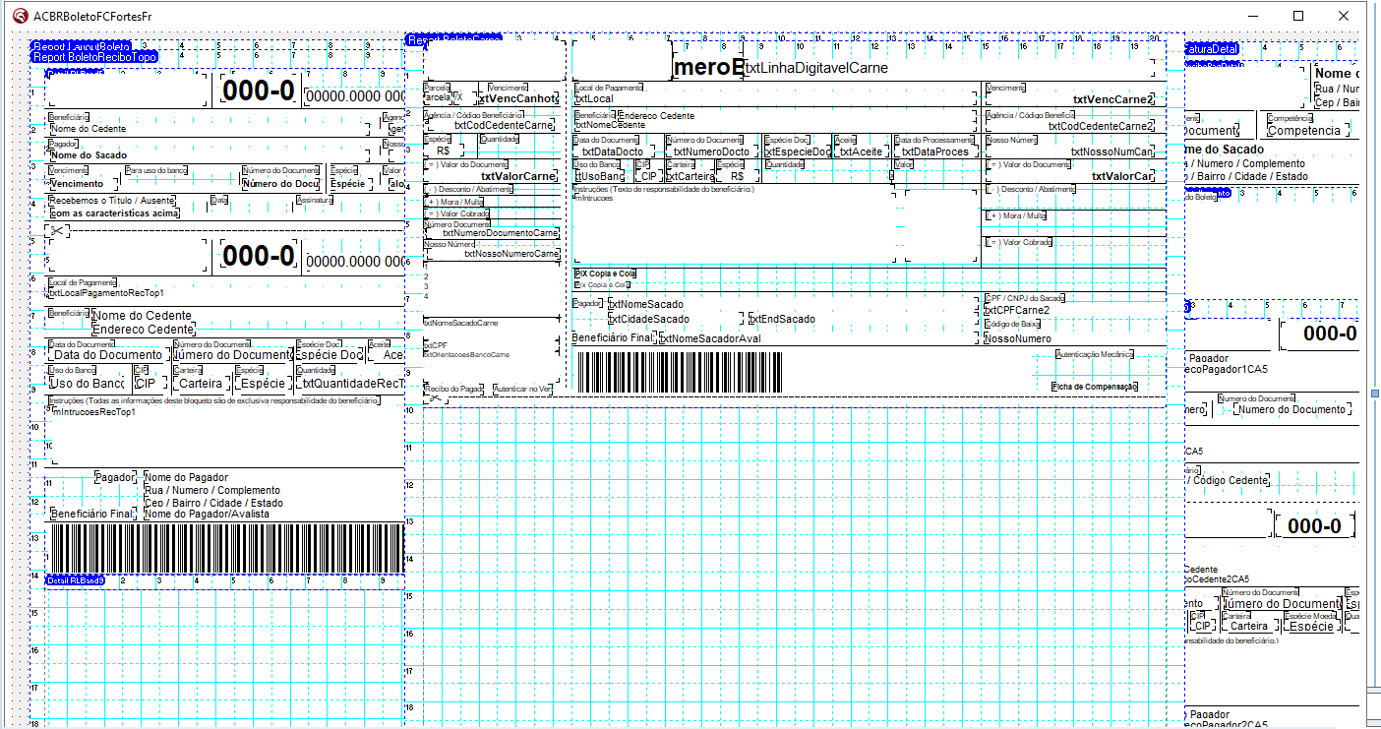Viewport: 1381px width, 729px height.
Task: Select the txtAceite field
Action: (862, 152)
